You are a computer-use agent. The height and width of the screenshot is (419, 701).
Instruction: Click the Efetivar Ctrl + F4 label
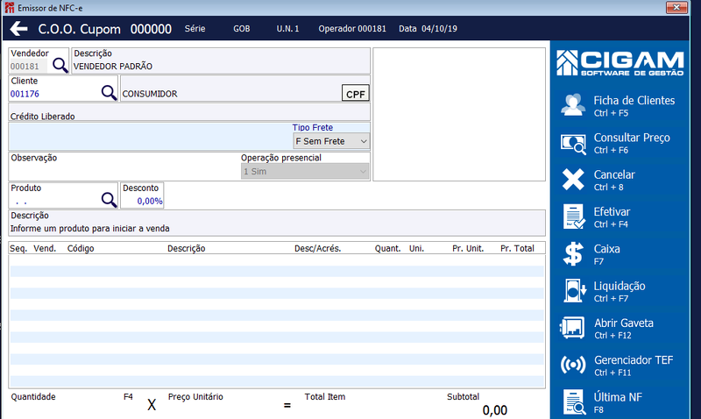(x=612, y=217)
